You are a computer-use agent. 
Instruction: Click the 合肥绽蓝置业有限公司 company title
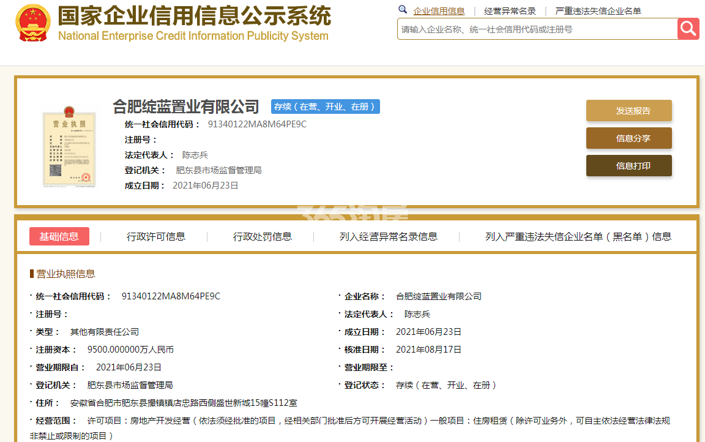point(186,107)
